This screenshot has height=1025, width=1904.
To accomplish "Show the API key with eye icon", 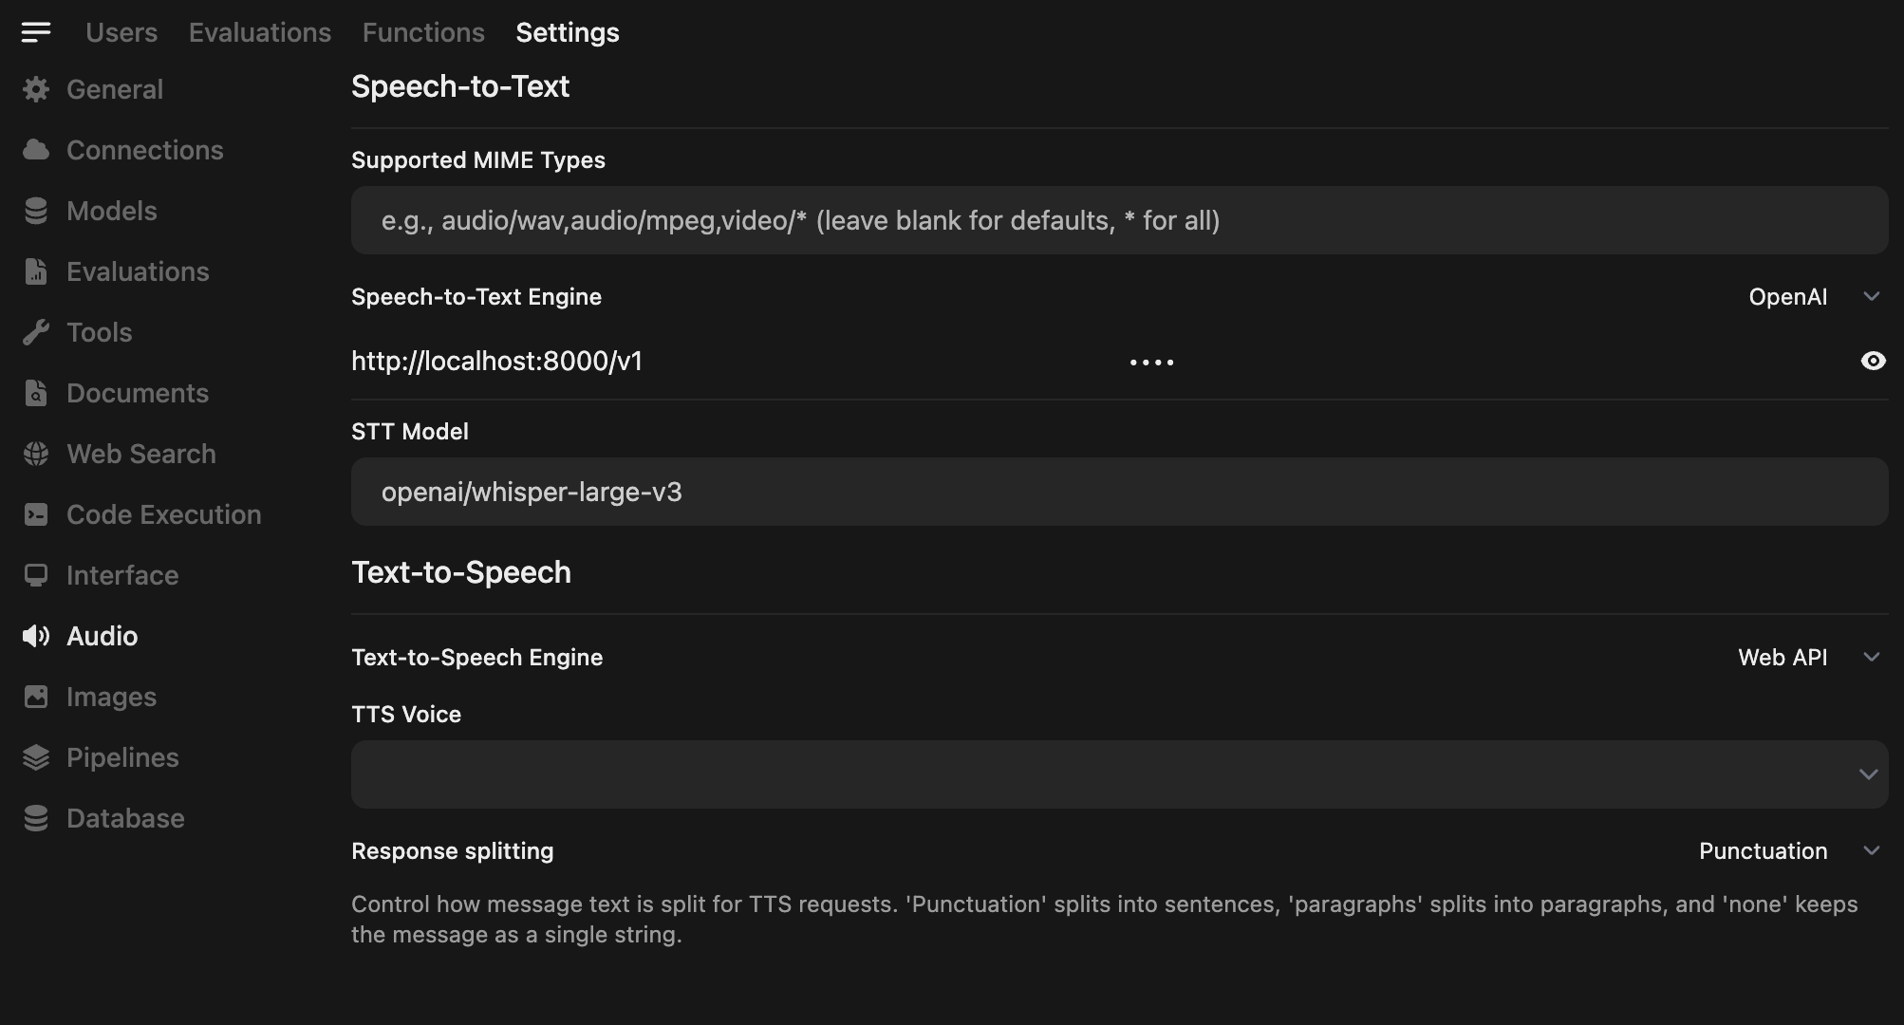I will click(1873, 361).
